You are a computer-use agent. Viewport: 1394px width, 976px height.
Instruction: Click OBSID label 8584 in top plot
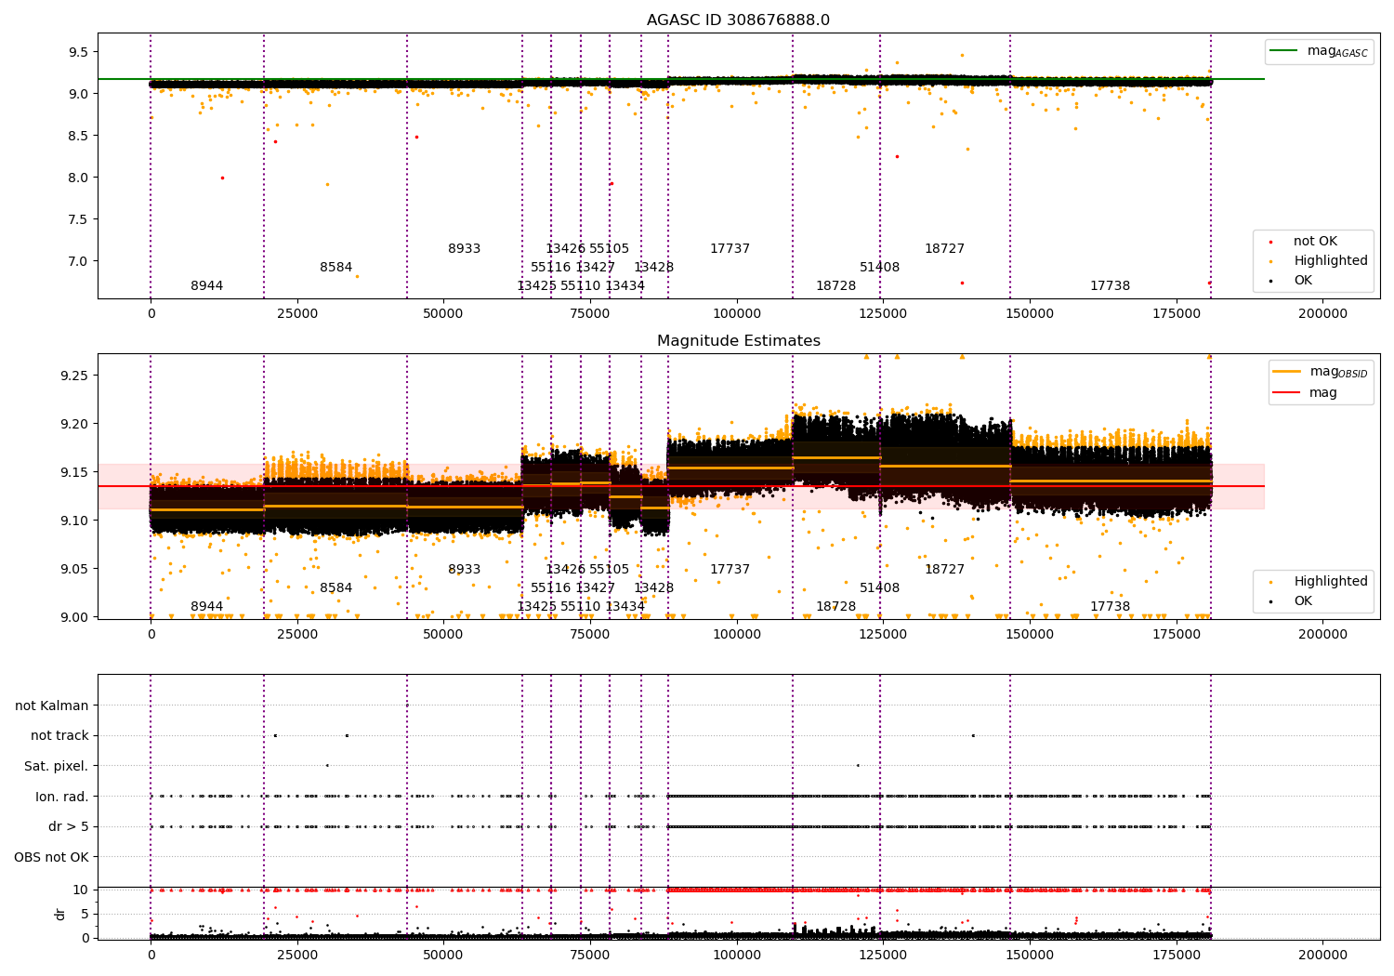coord(335,268)
